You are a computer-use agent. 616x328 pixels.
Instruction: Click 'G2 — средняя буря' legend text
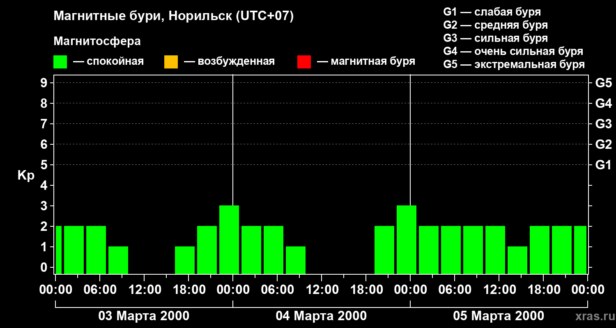tap(495, 25)
